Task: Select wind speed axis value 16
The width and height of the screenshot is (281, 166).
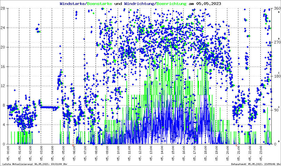Action: [3, 67]
